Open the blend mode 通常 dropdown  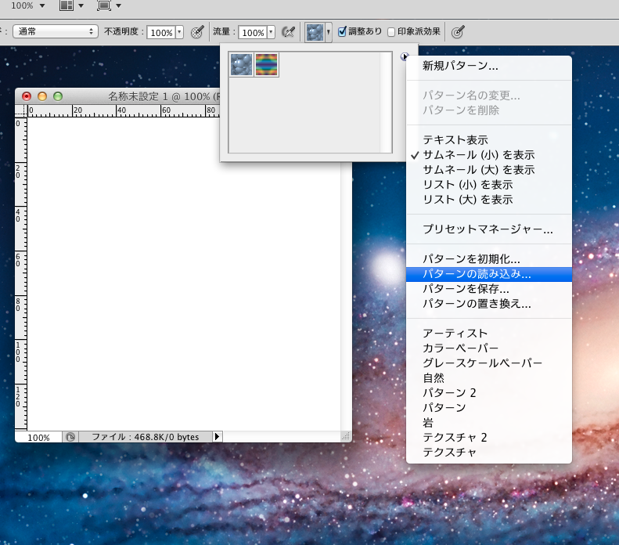tap(53, 32)
